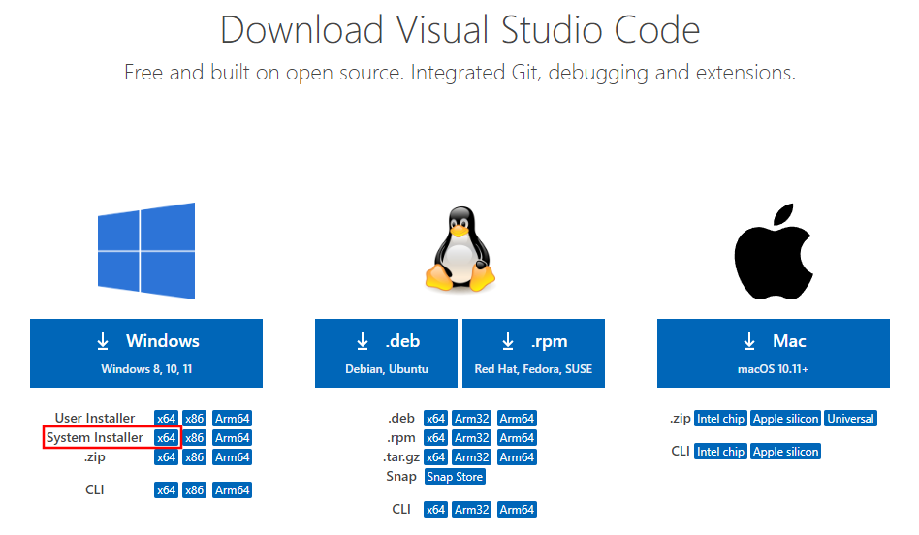Select User Installer x86 link
Viewport: 919px width, 535px height.
pyautogui.click(x=194, y=419)
